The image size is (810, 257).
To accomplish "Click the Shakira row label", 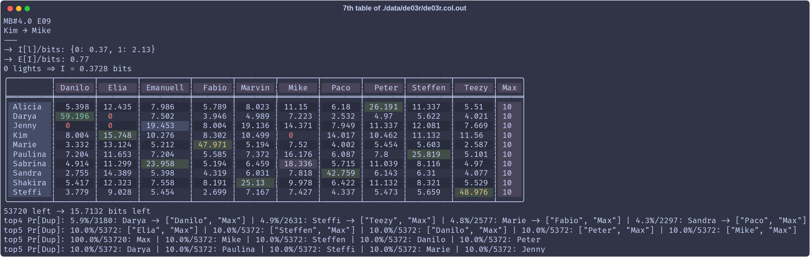I will coord(30,183).
